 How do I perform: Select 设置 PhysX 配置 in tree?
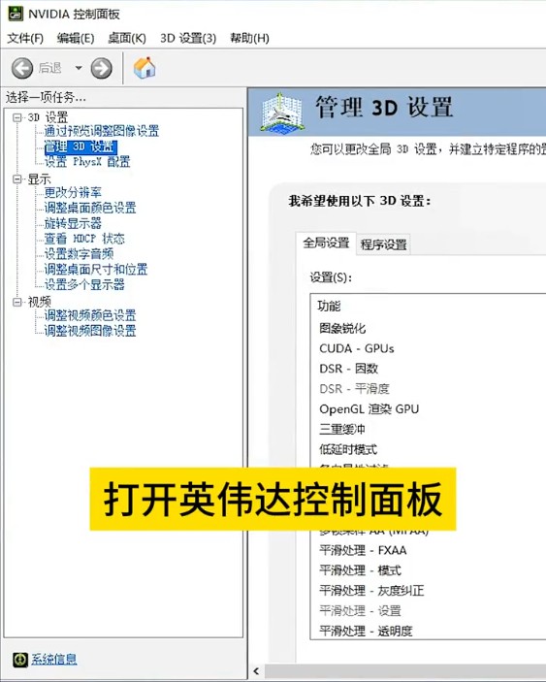click(x=87, y=162)
